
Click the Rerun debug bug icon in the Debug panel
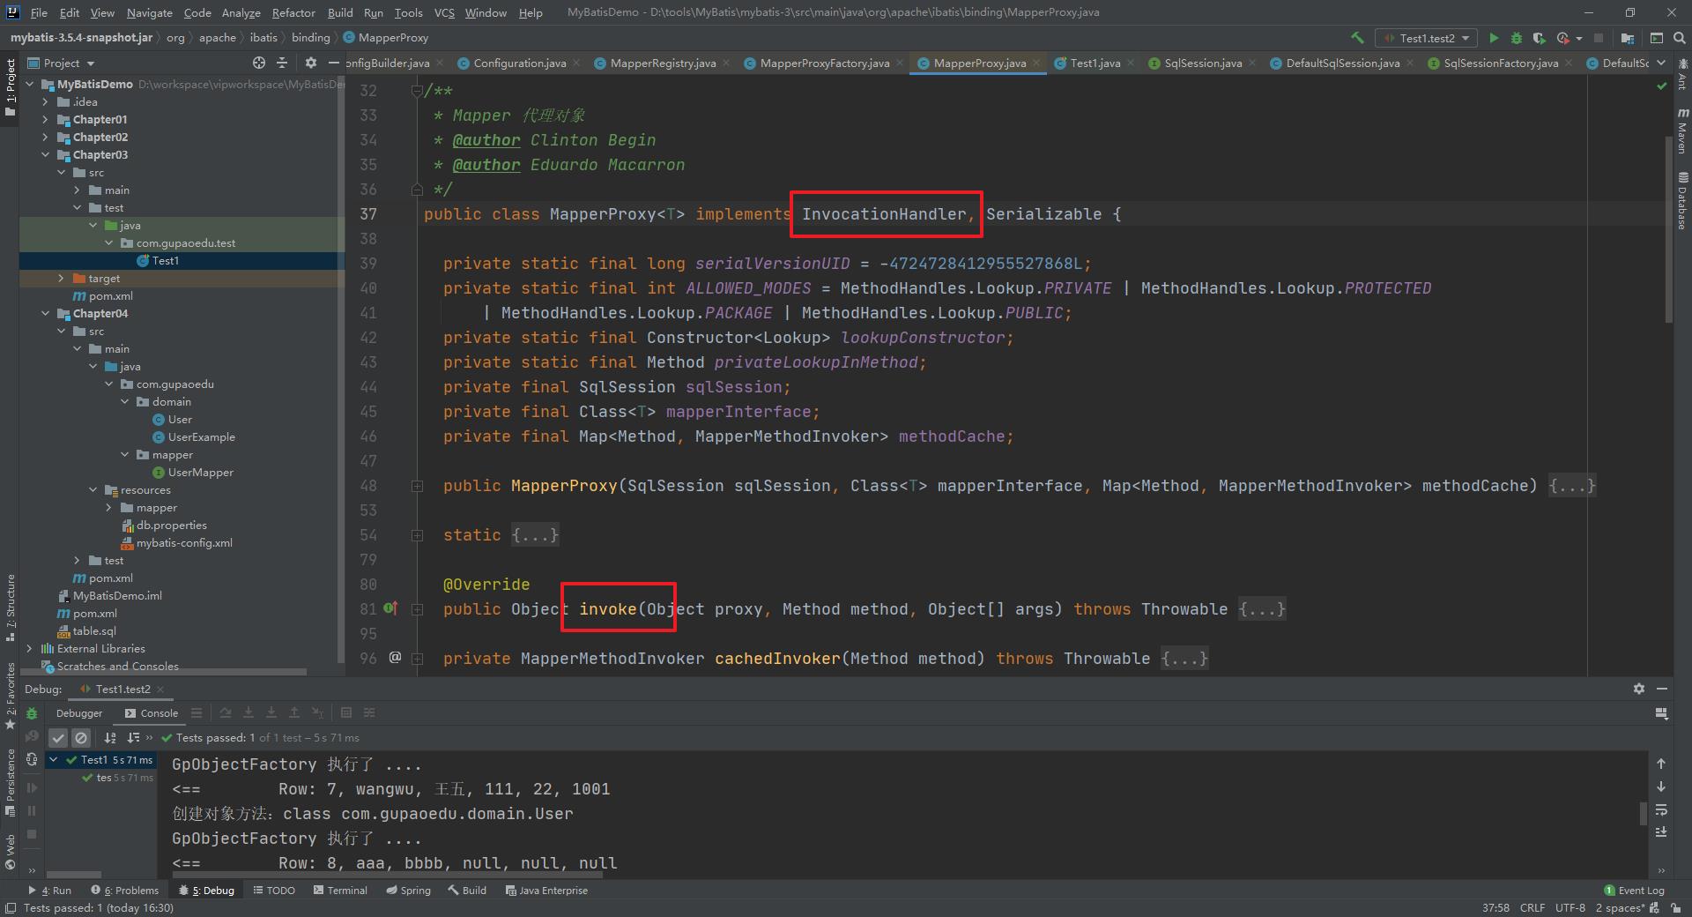click(32, 713)
